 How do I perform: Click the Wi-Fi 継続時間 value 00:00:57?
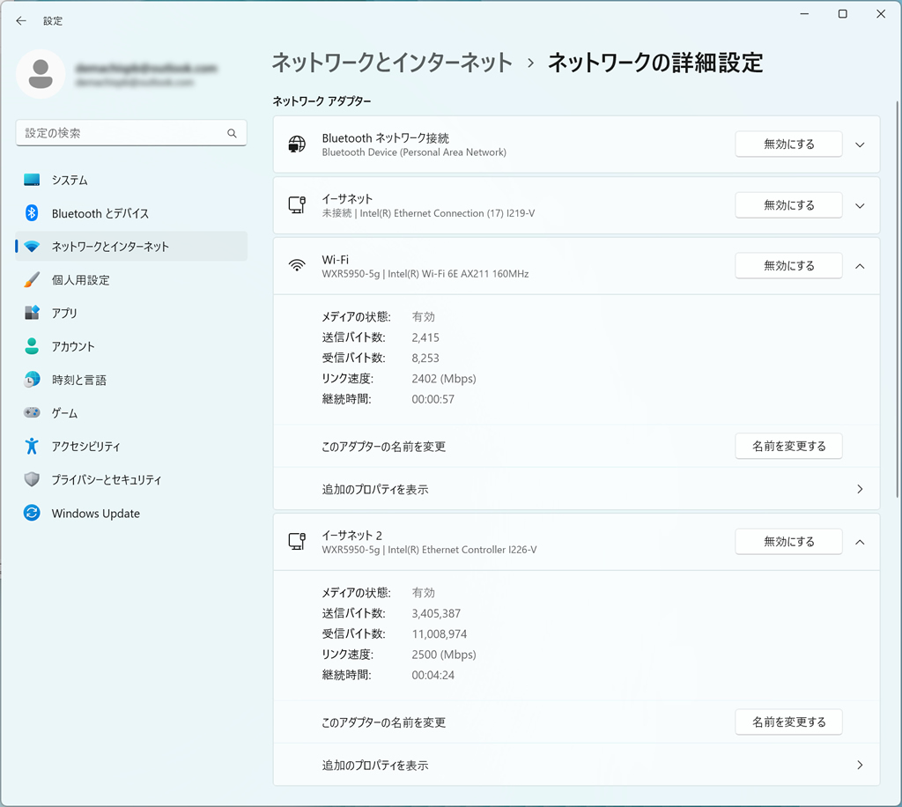[433, 399]
